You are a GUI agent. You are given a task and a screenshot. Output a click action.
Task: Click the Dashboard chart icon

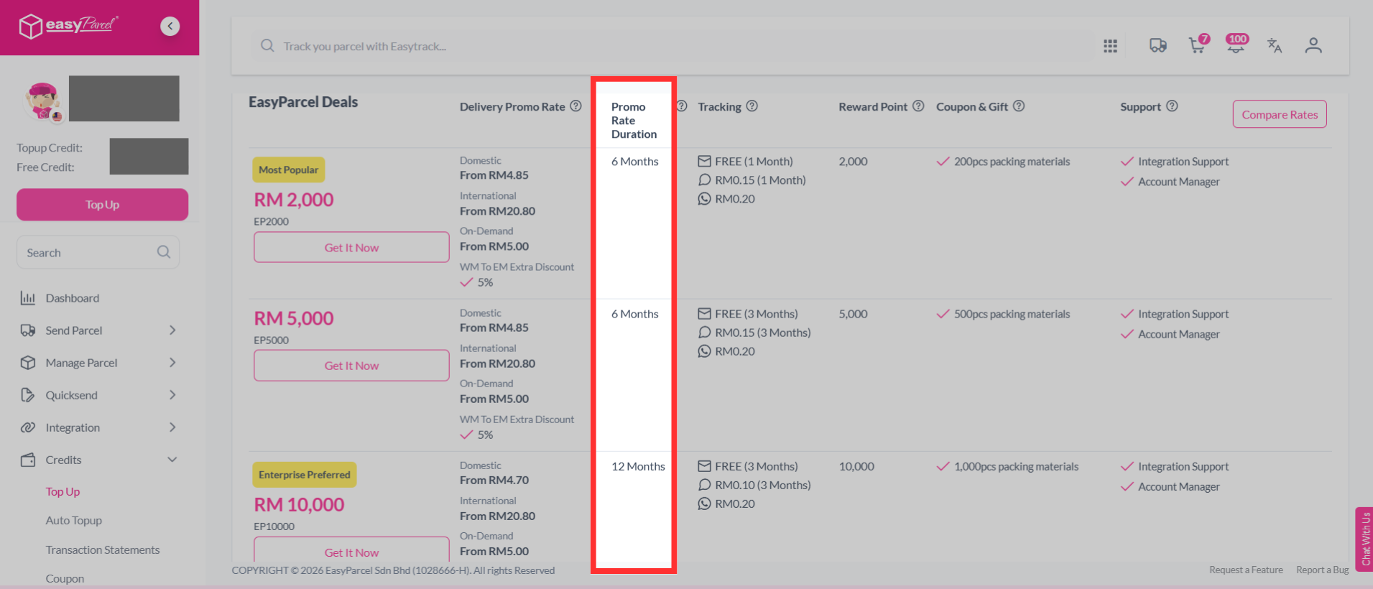tap(28, 298)
